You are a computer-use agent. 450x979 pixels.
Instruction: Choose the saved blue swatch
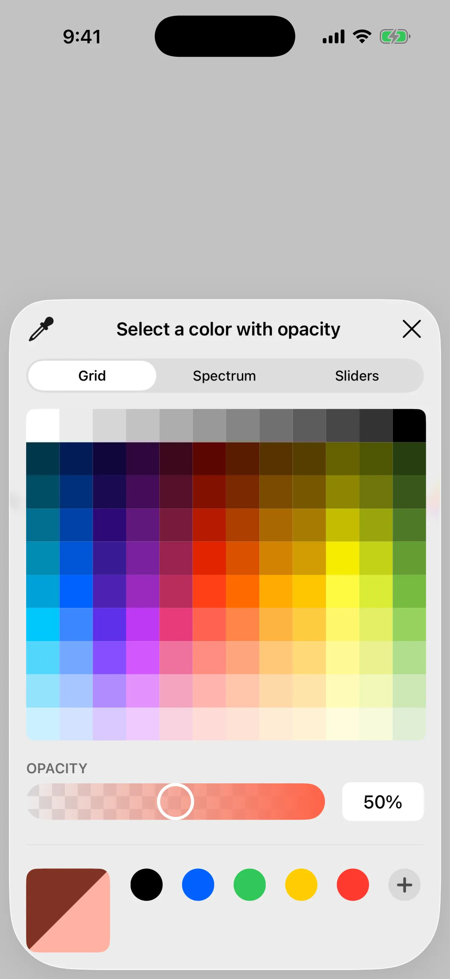198,885
